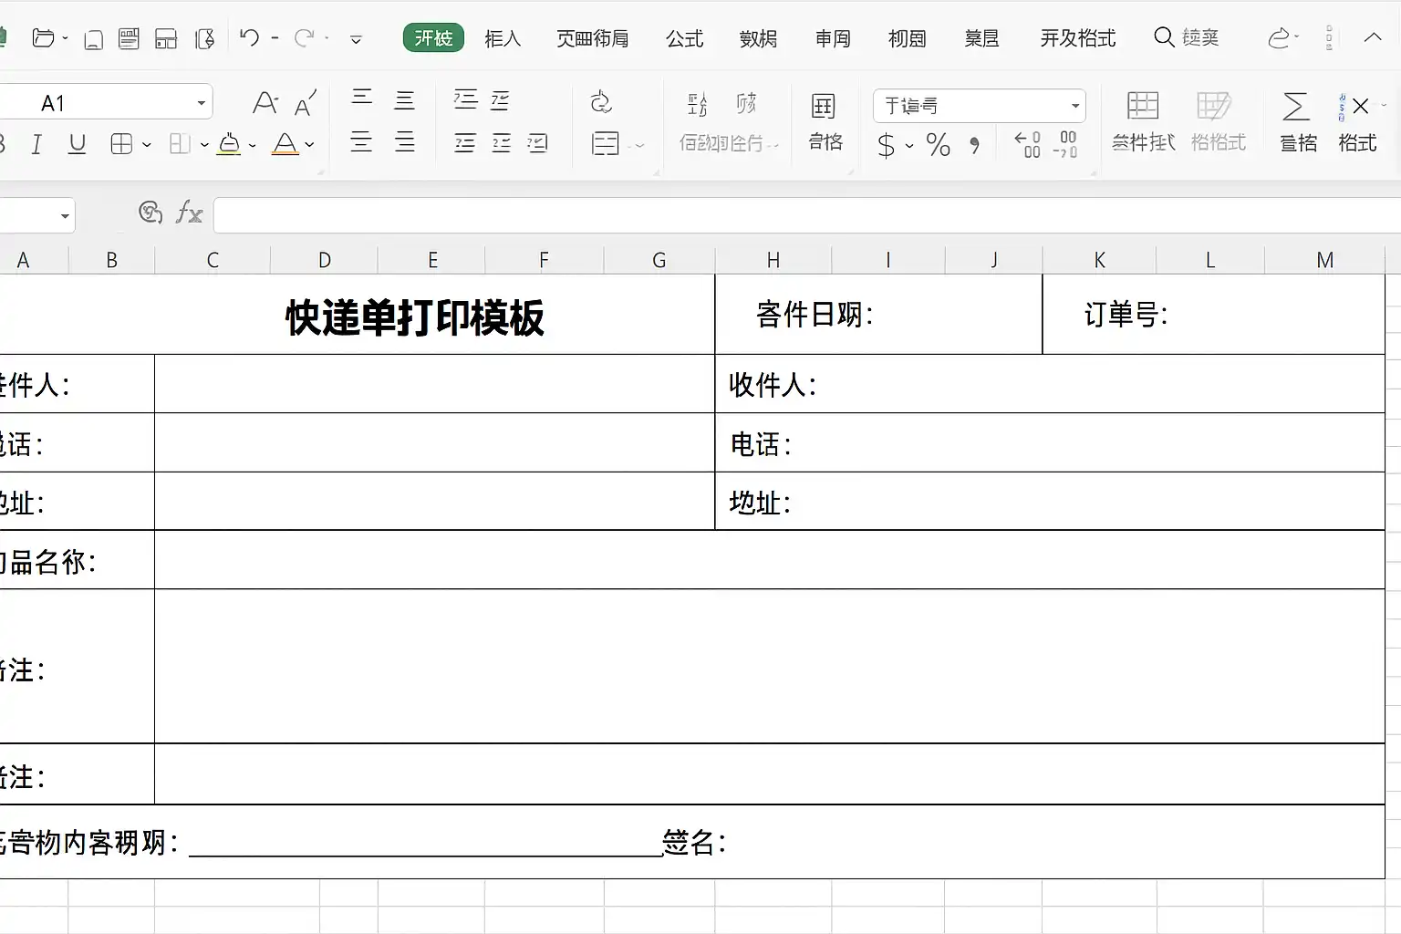Switch to the Formulas (公式) tab
1401x934 pixels.
point(684,38)
